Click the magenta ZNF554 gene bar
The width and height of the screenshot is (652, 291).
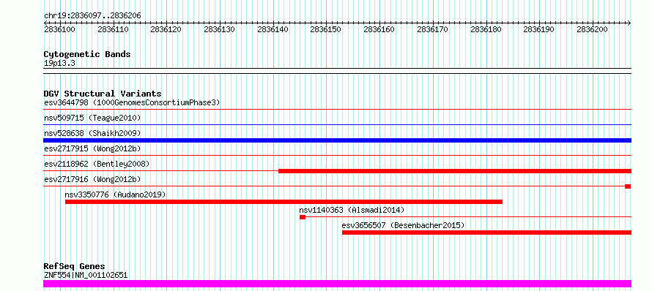click(338, 284)
